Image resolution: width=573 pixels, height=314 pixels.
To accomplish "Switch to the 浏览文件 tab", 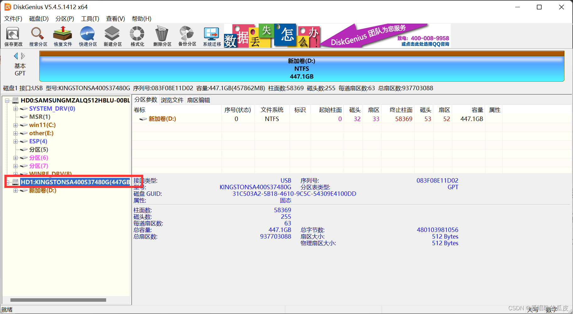I will pyautogui.click(x=172, y=100).
